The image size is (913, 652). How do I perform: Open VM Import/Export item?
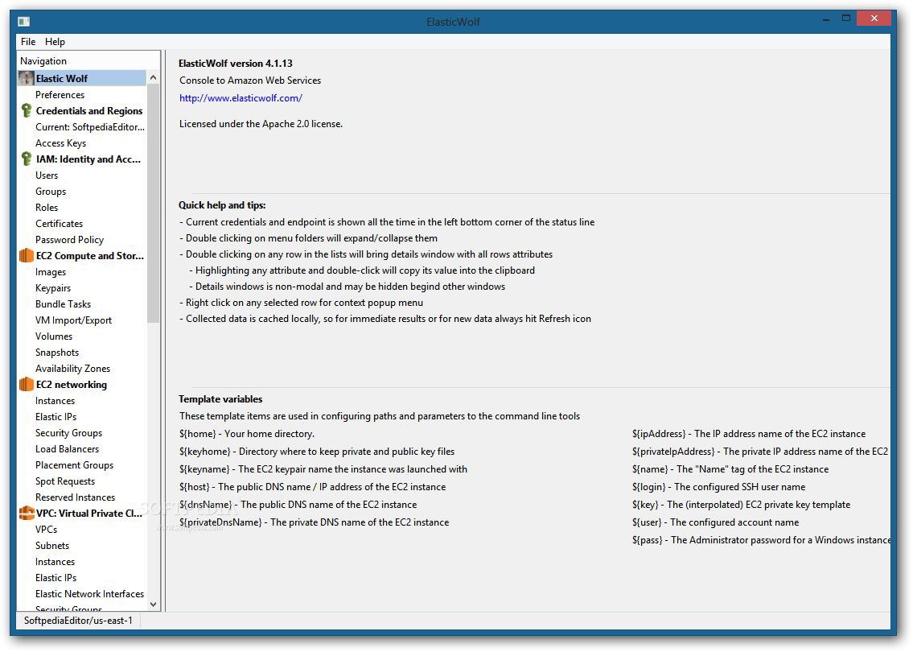point(73,320)
